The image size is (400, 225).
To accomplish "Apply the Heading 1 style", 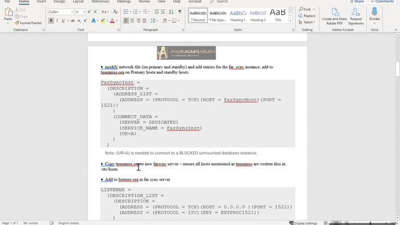I will [x=237, y=15].
